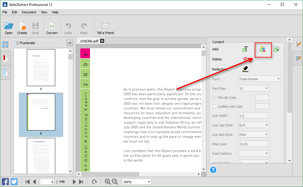Open the Help menu
The width and height of the screenshot is (303, 187).
[x=55, y=12]
